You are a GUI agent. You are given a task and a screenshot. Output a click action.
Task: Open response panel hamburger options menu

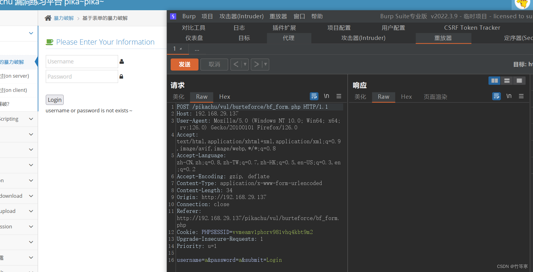pos(521,96)
